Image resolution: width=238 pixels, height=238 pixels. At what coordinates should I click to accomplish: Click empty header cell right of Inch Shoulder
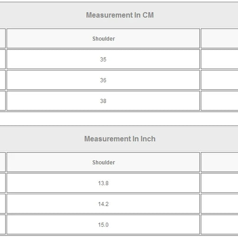pyautogui.click(x=219, y=162)
